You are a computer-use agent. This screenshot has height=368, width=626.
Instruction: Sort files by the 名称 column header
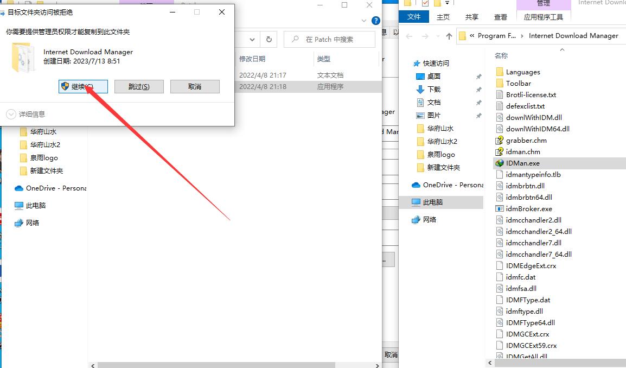[501, 55]
